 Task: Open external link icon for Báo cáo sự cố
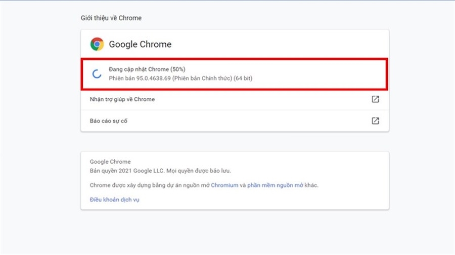(375, 121)
